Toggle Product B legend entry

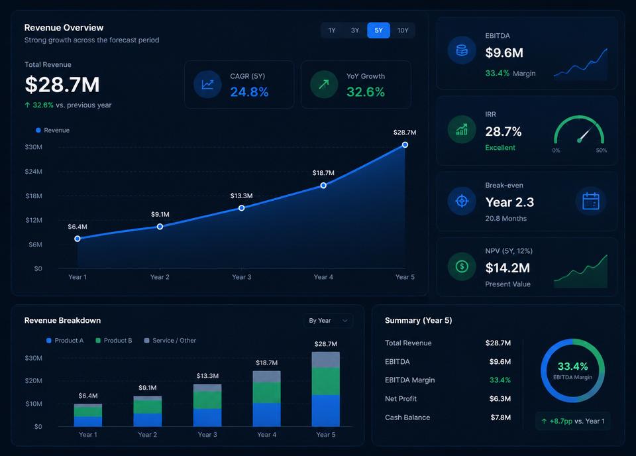113,341
